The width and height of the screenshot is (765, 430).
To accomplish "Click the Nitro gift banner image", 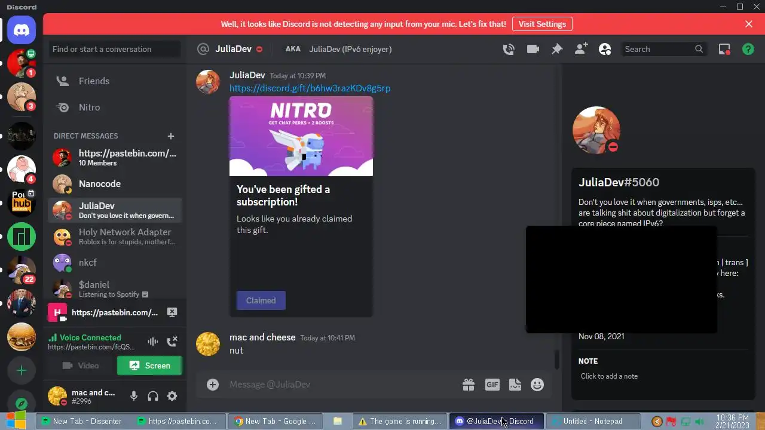I will tap(301, 136).
